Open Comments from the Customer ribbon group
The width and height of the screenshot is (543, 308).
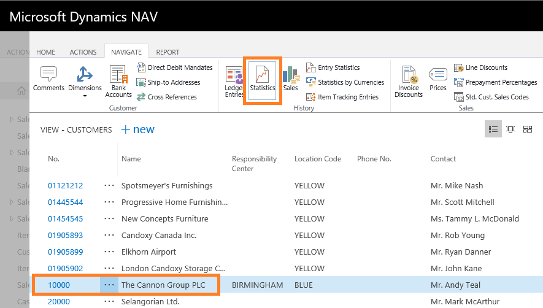48,79
